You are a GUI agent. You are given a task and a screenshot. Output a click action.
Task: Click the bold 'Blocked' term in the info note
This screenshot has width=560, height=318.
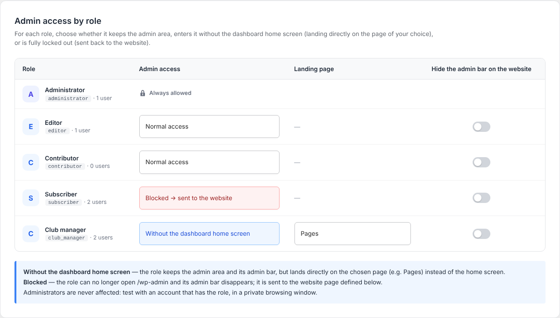click(x=35, y=282)
